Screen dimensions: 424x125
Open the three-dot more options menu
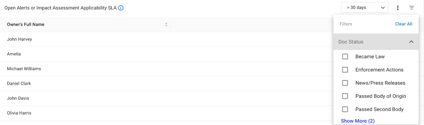(398, 8)
